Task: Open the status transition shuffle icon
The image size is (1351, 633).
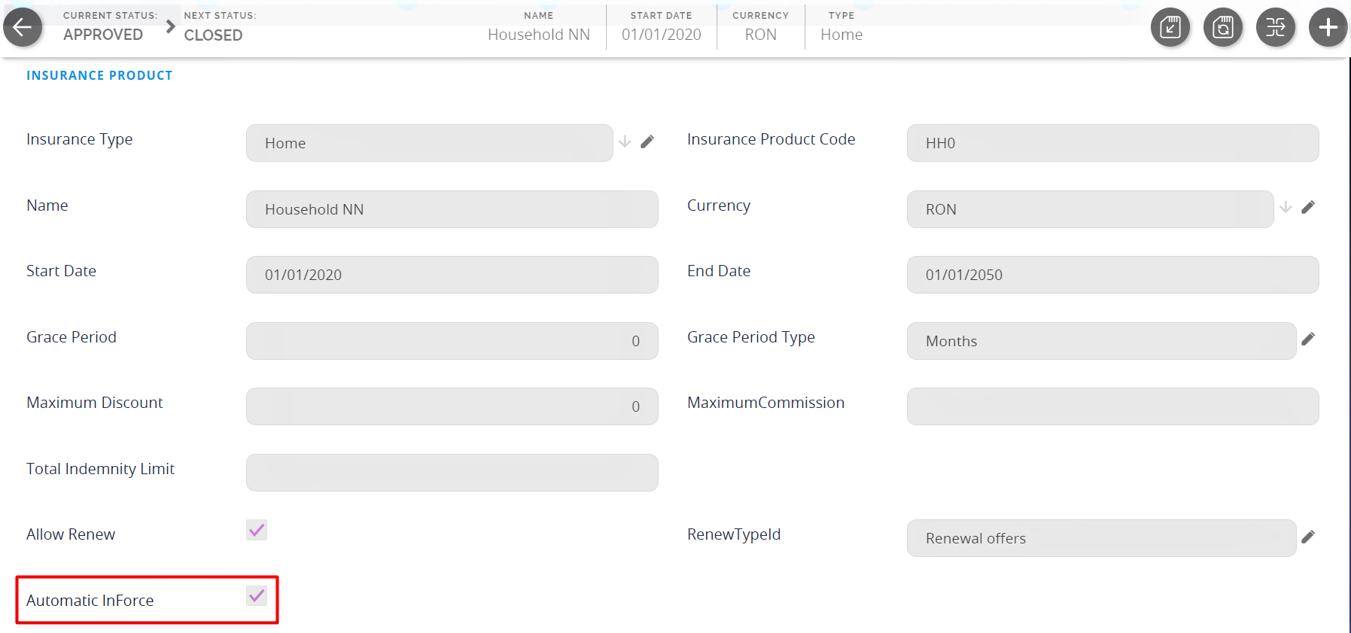Action: pyautogui.click(x=1275, y=28)
